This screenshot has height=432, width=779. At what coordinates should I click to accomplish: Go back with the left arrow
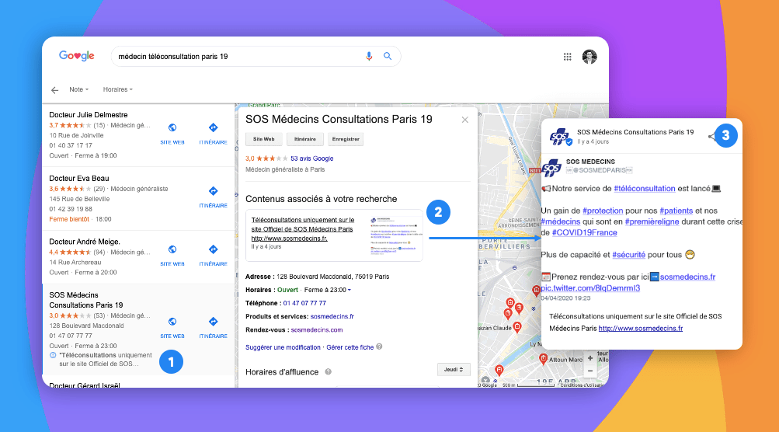[54, 90]
